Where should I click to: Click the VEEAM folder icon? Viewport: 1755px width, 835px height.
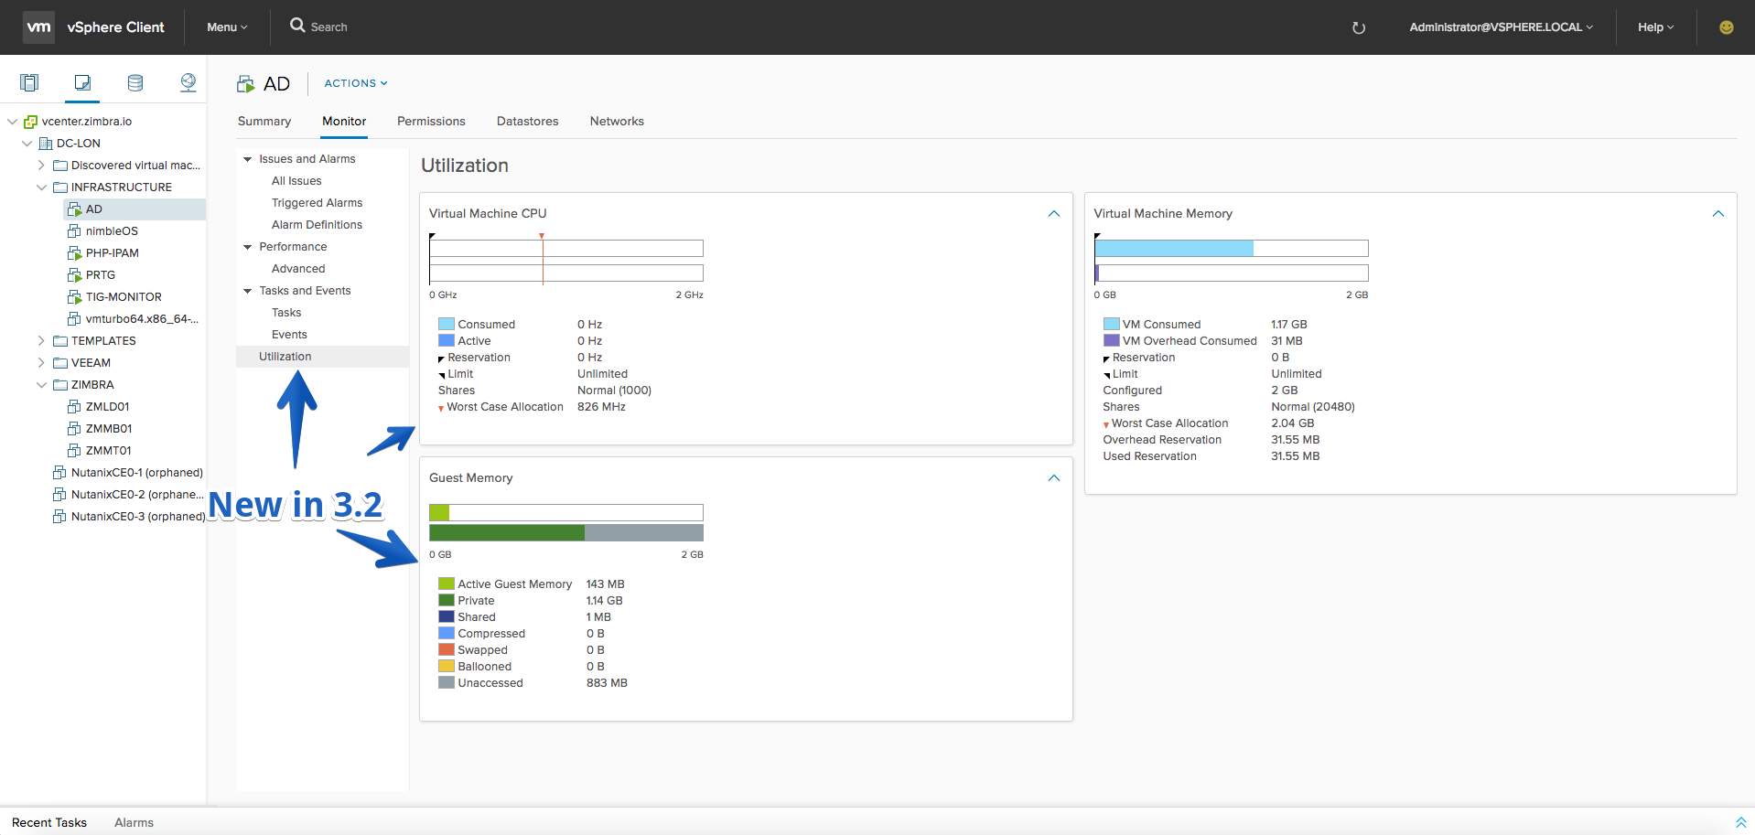[59, 363]
